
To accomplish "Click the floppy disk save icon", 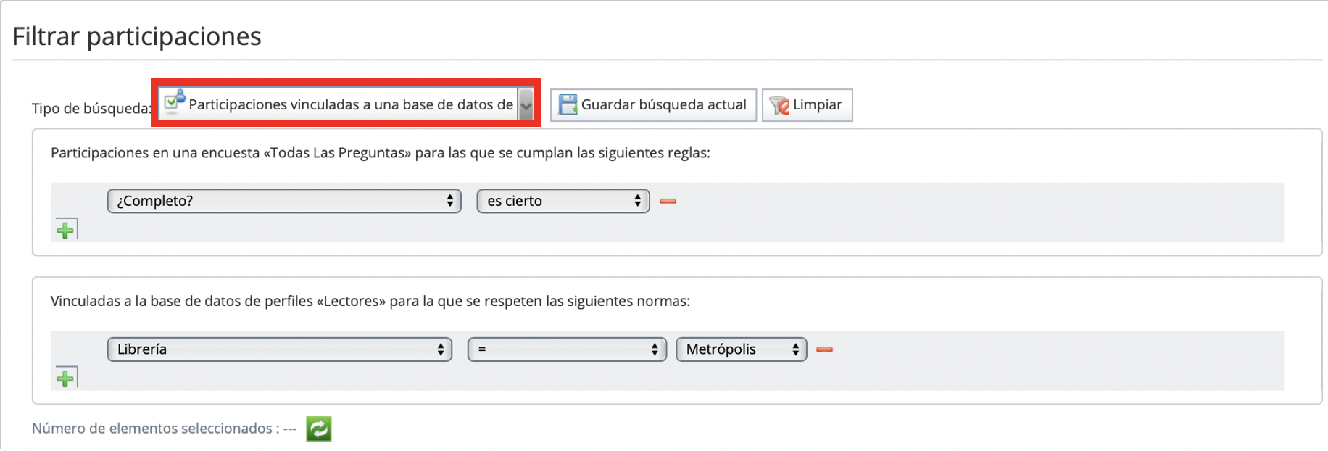I will pos(568,105).
